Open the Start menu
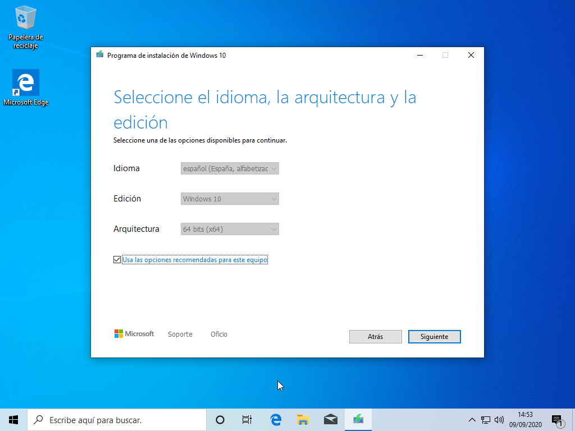 tap(13, 419)
